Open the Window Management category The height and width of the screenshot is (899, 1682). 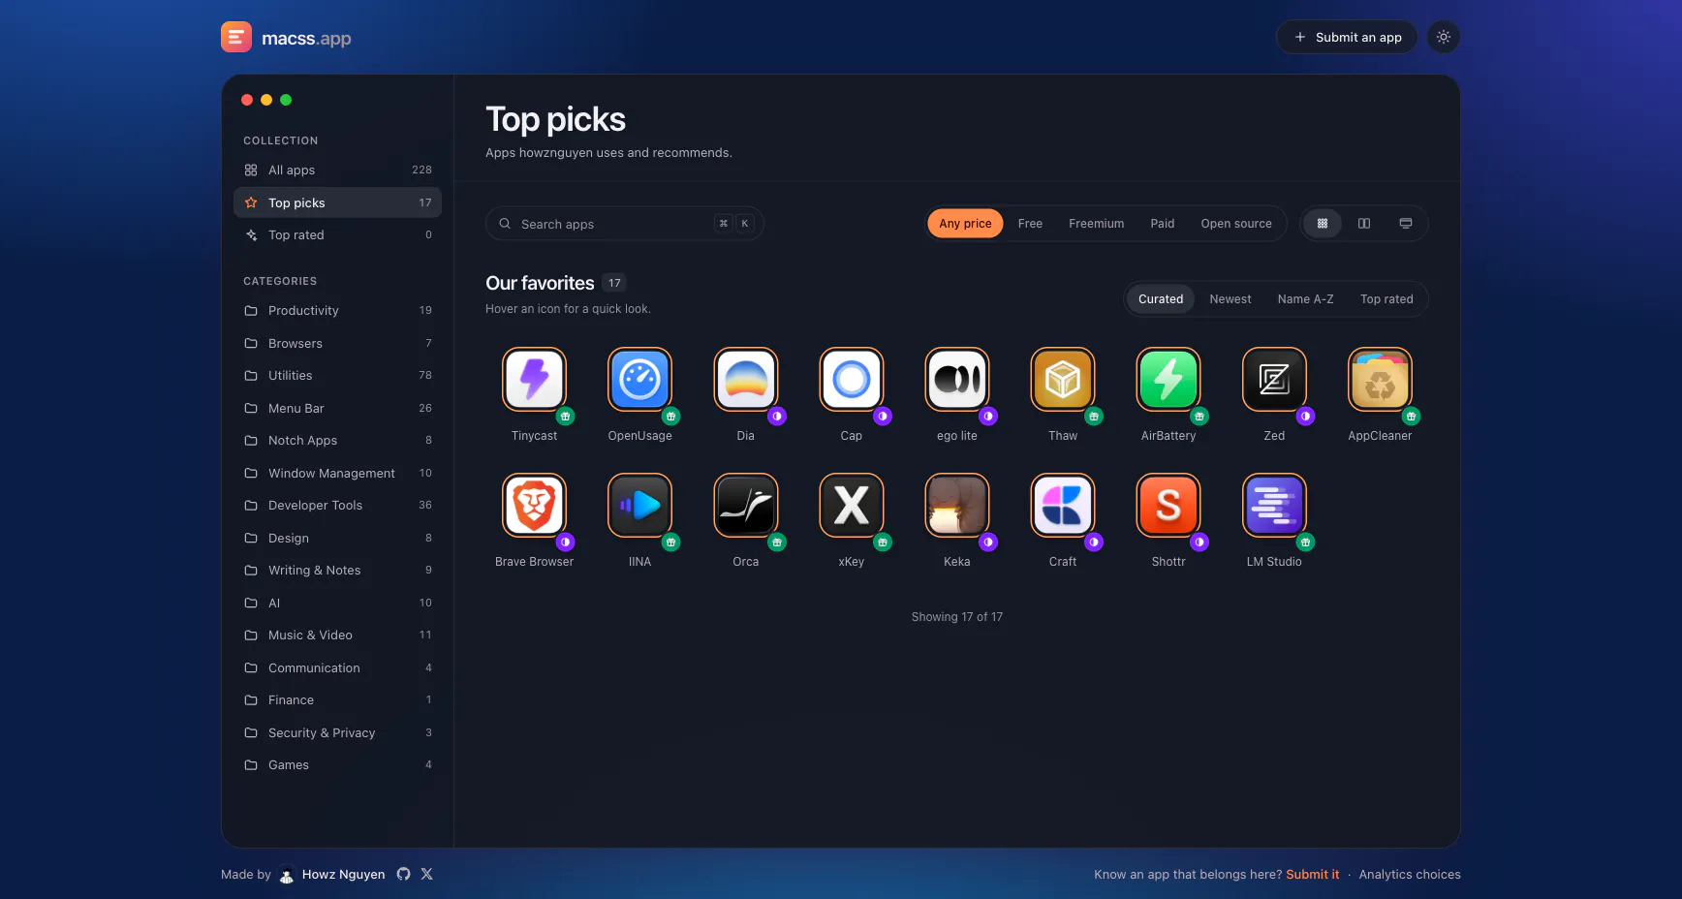point(337,473)
